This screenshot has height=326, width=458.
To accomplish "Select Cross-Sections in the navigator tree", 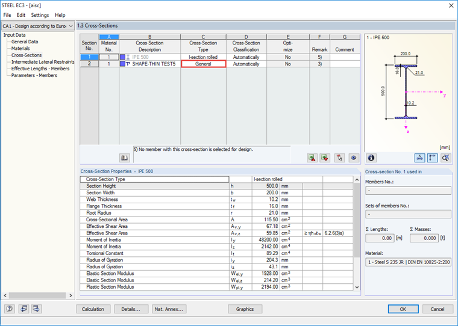I will pyautogui.click(x=27, y=55).
